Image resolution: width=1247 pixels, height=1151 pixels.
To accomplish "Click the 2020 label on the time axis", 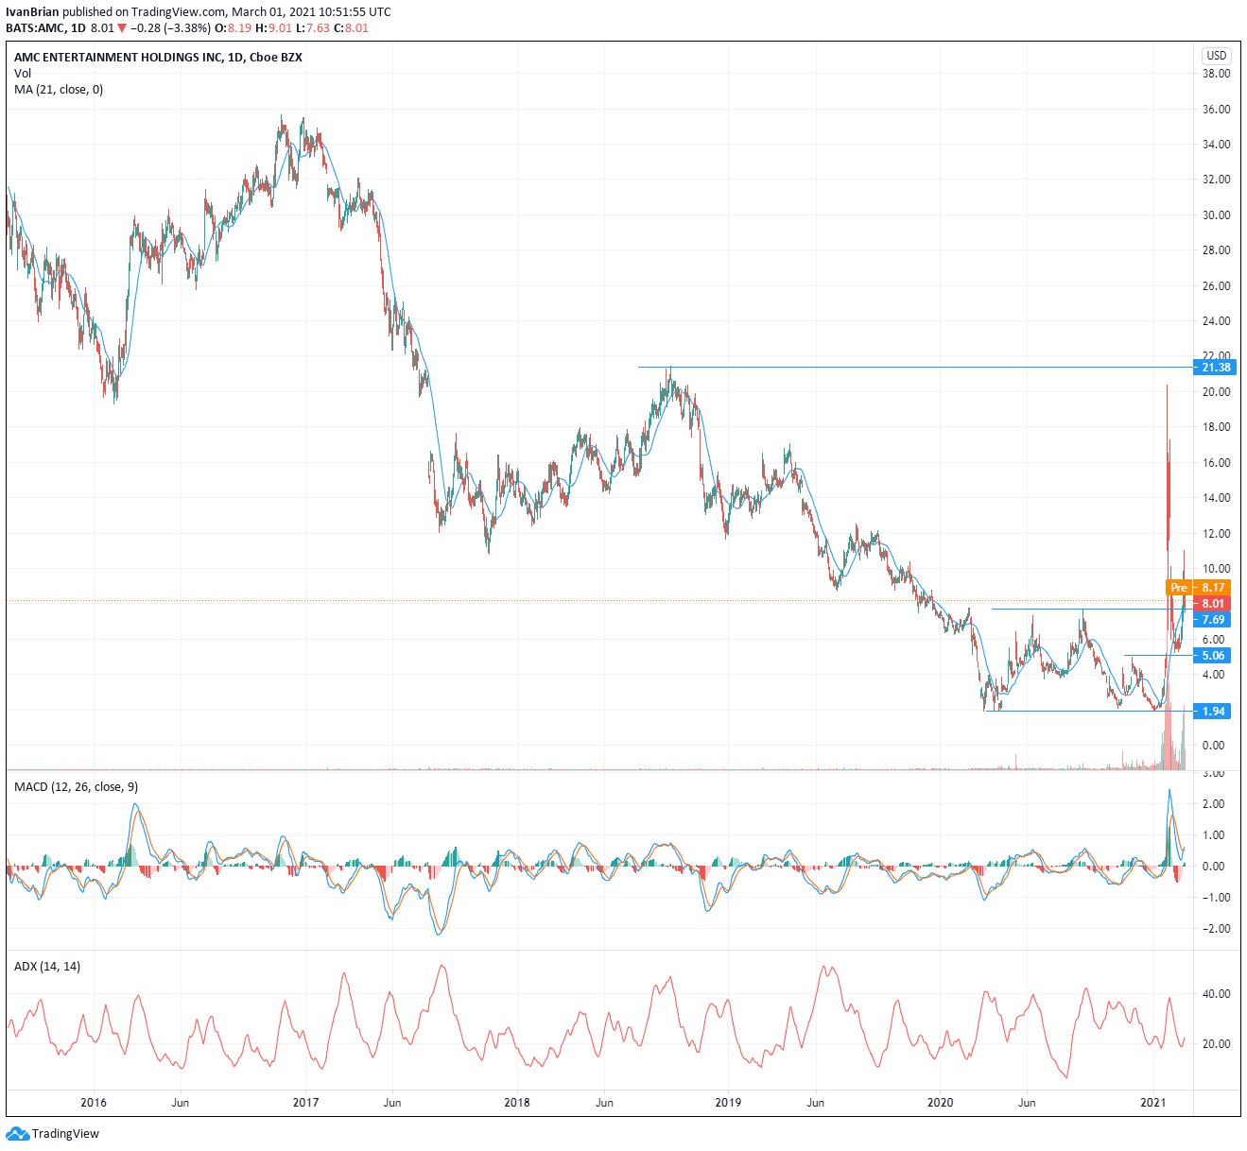I will coord(940,1103).
